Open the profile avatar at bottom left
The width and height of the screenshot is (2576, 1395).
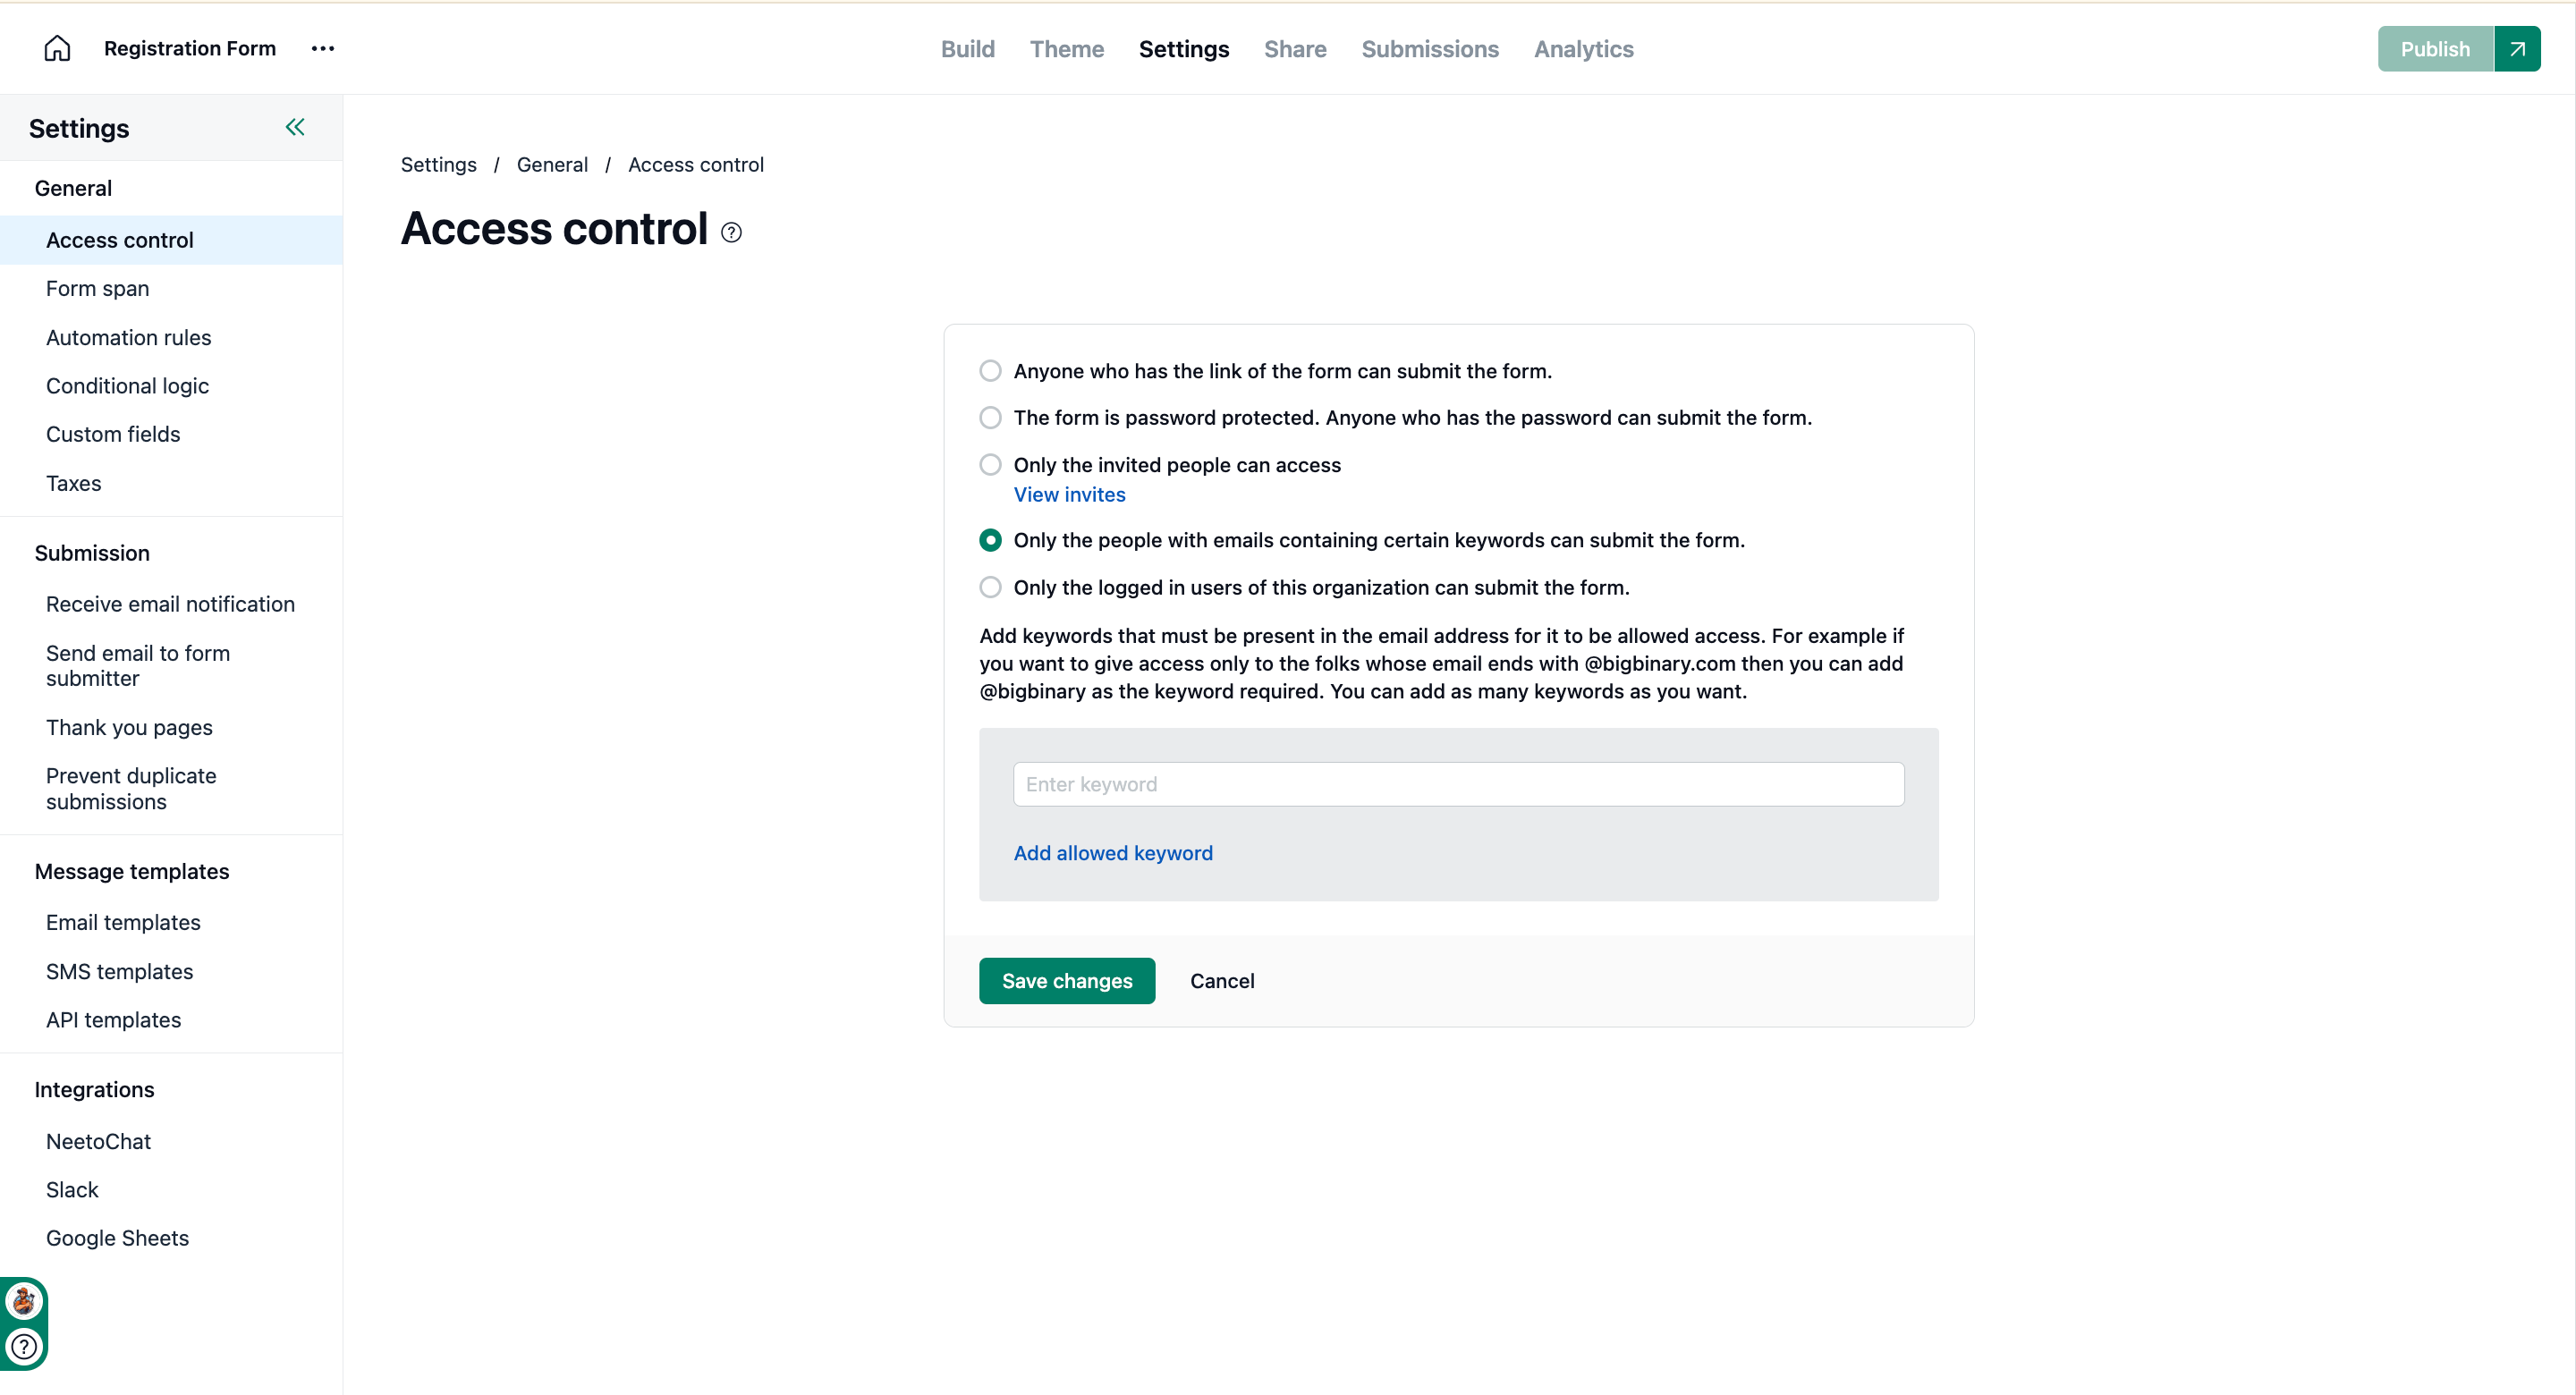22,1301
